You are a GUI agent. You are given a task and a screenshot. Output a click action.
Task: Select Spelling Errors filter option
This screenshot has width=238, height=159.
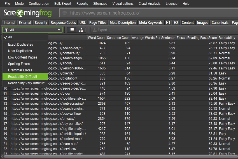(x=25, y=64)
